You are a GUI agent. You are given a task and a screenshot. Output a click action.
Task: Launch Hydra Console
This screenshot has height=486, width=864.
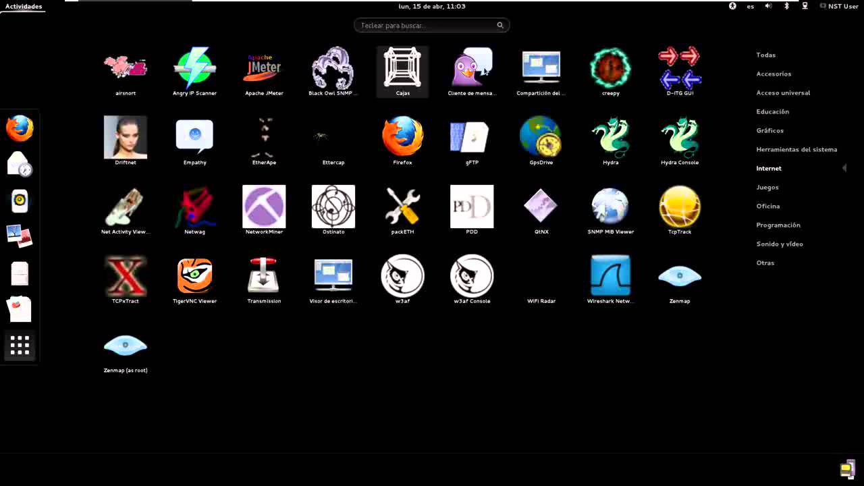[x=680, y=141]
